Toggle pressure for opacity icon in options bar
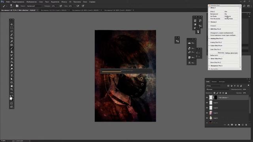This screenshot has height=142, width=253. 60,6
